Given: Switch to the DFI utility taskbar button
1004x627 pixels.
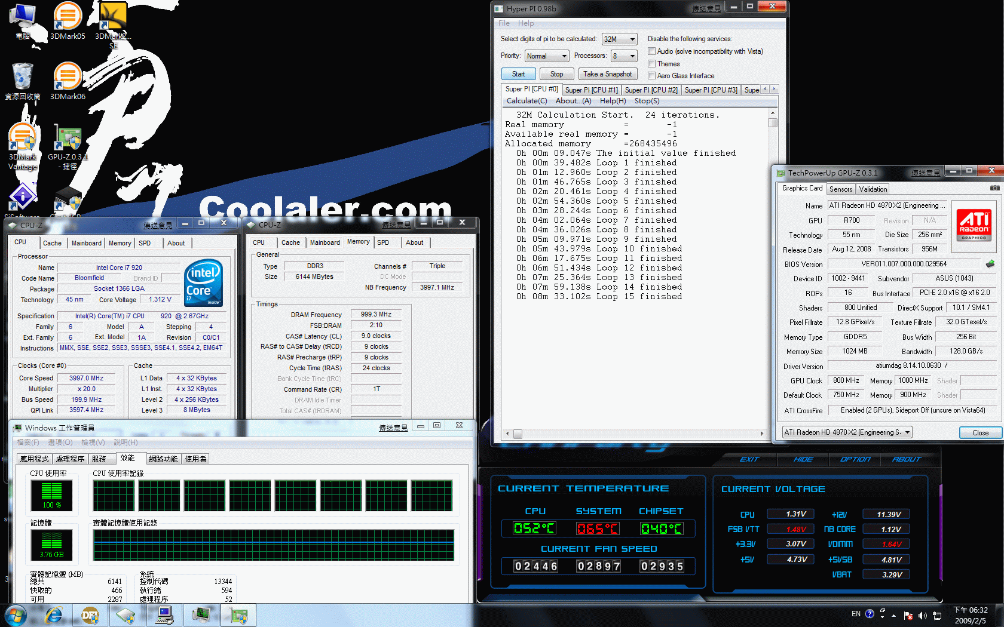Looking at the screenshot, I should 90,615.
